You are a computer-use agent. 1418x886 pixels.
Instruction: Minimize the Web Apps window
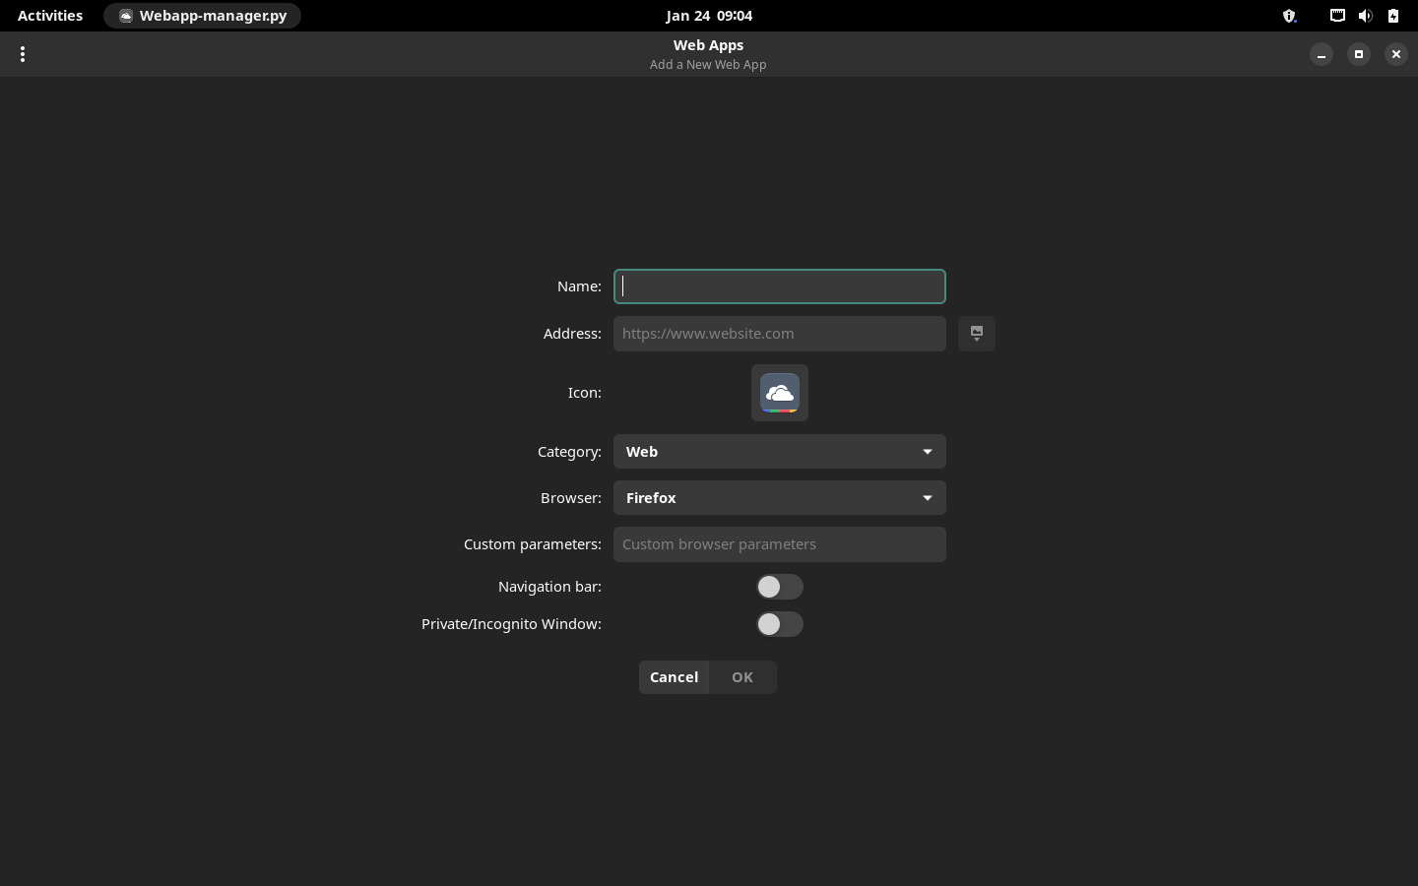pyautogui.click(x=1321, y=54)
